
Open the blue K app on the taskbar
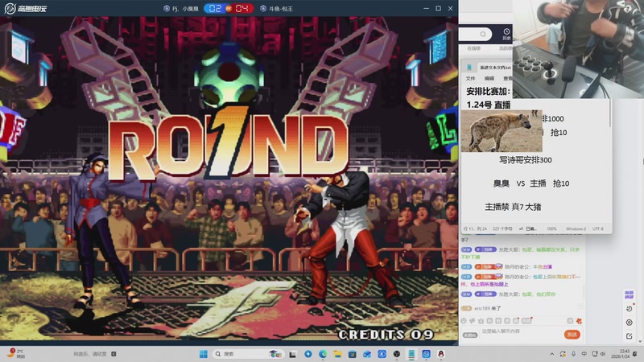coord(382,354)
